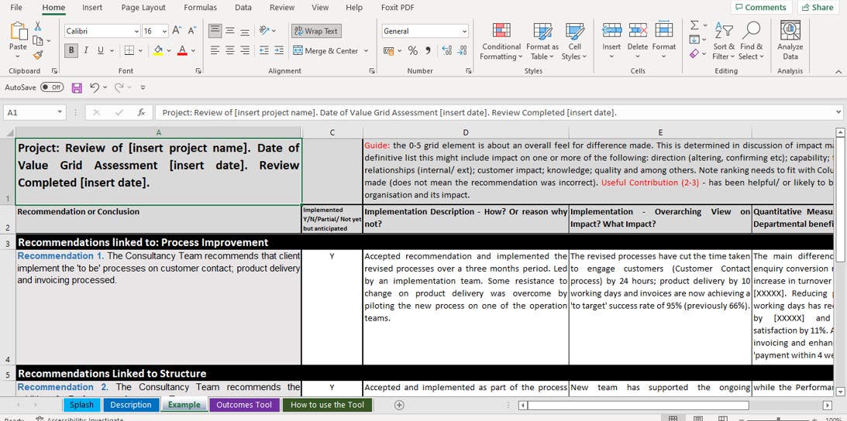Save the workbook with the floppy icon
This screenshot has height=421, width=847.
pyautogui.click(x=77, y=87)
